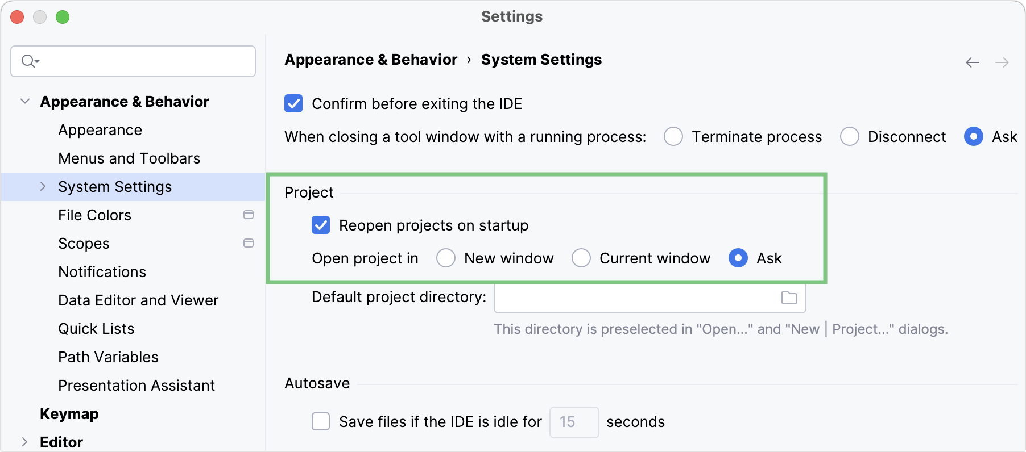Collapse the Appearance & Behavior section
This screenshot has height=452, width=1026.
(25, 101)
